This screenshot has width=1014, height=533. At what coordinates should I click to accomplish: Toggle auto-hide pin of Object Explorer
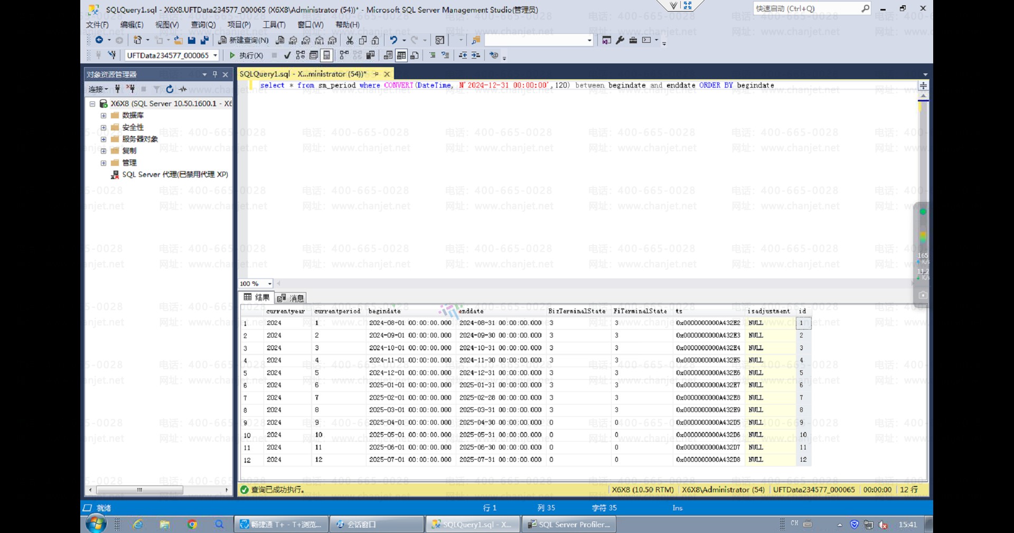215,74
